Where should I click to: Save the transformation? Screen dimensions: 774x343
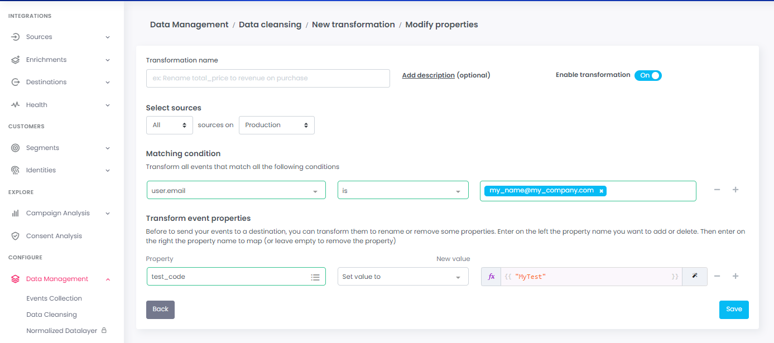[734, 310]
